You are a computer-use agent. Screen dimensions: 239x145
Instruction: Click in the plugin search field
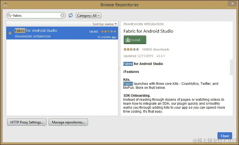37,15
